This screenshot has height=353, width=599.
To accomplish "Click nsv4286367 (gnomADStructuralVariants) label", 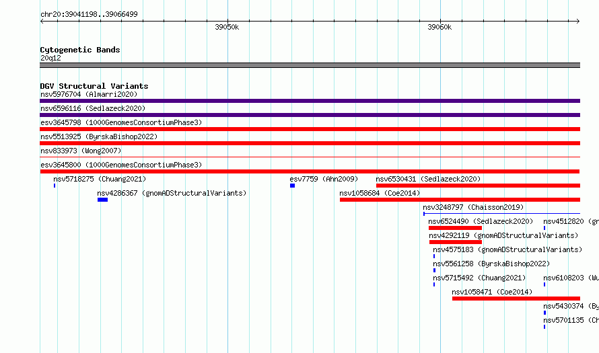I will (172, 193).
